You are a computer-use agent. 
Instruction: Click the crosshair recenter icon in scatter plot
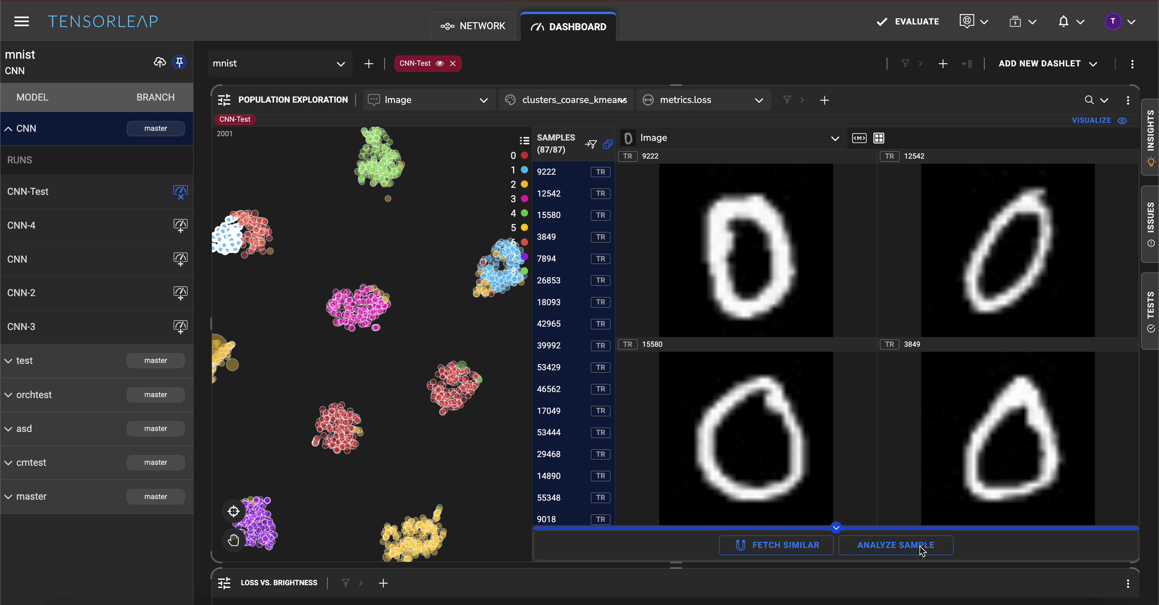[233, 511]
